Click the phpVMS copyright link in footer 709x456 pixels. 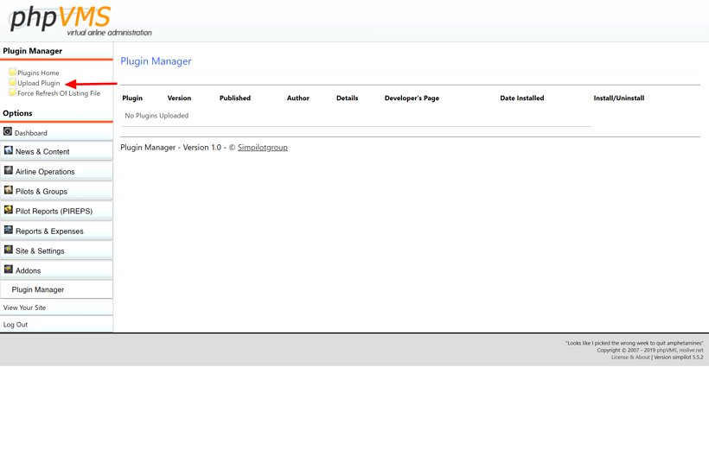tap(667, 351)
